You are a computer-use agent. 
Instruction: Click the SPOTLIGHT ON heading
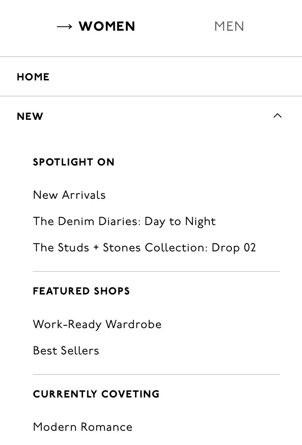click(74, 162)
